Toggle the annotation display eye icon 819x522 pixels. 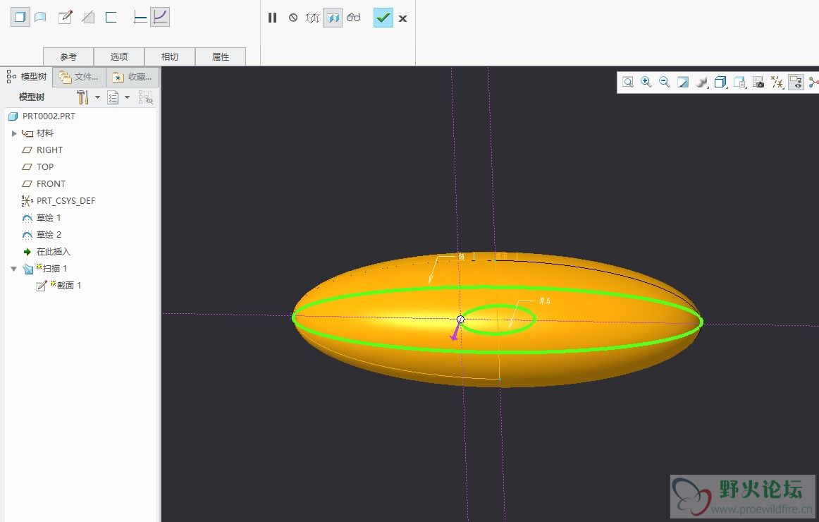[796, 82]
